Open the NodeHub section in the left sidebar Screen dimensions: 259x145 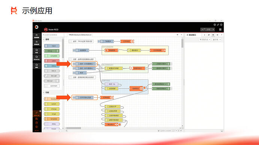click(x=36, y=58)
